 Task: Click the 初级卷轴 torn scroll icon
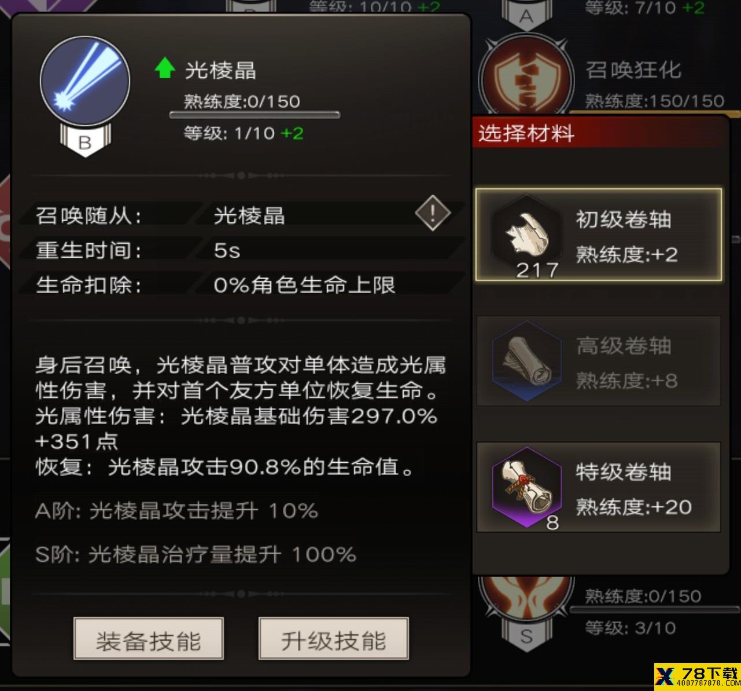pos(526,234)
